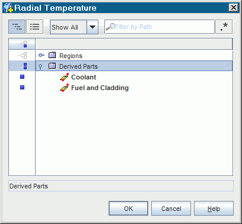Select the Coolant tree item
Viewport: 242px width, 224px height.
coord(84,77)
